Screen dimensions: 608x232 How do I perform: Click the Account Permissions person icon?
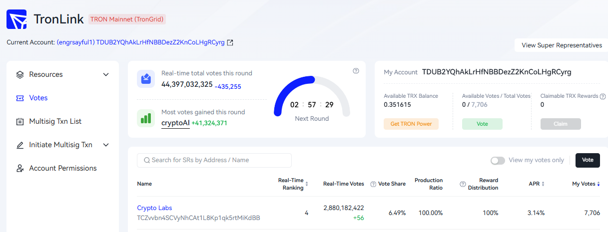(x=20, y=168)
